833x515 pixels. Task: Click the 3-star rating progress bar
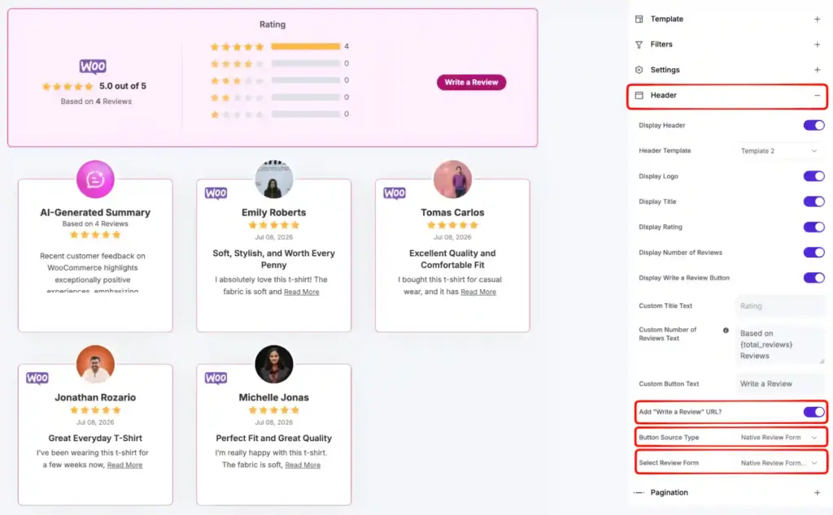coord(306,80)
